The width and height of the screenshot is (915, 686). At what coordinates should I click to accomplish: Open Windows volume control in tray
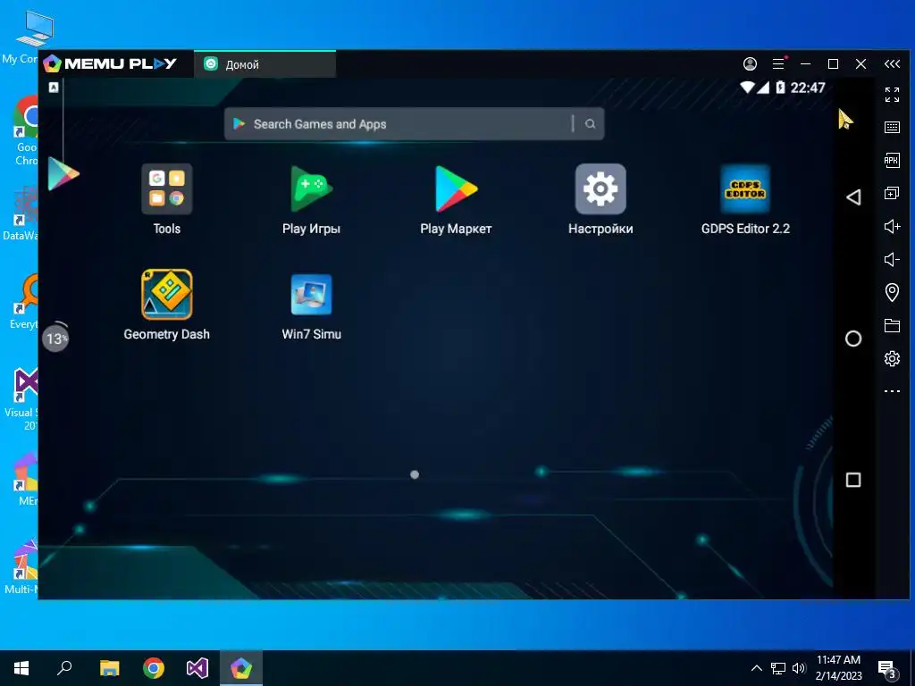click(x=799, y=668)
